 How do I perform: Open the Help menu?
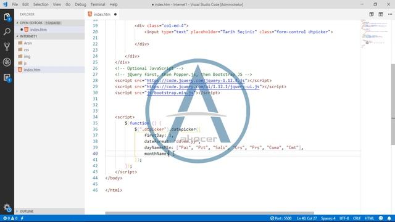[114, 4]
